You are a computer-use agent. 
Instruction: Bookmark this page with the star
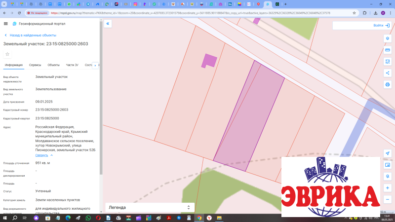point(354,13)
